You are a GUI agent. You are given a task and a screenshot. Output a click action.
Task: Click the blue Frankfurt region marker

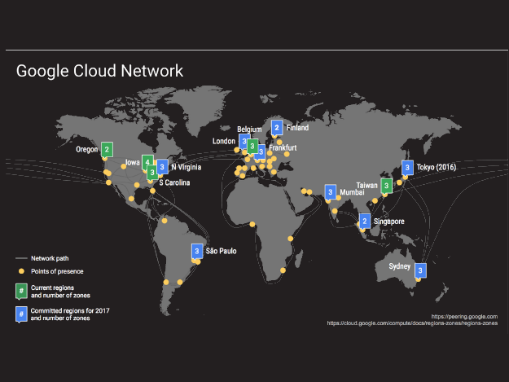point(261,151)
